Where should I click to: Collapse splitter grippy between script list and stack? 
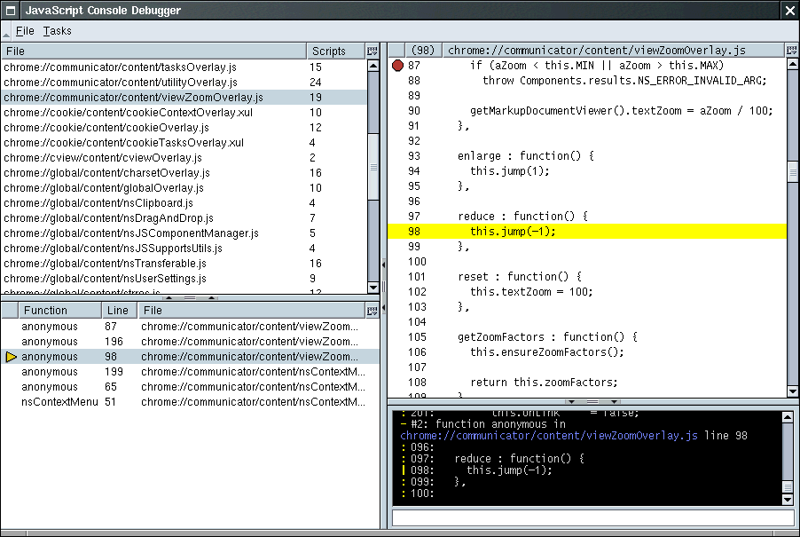tap(190, 297)
